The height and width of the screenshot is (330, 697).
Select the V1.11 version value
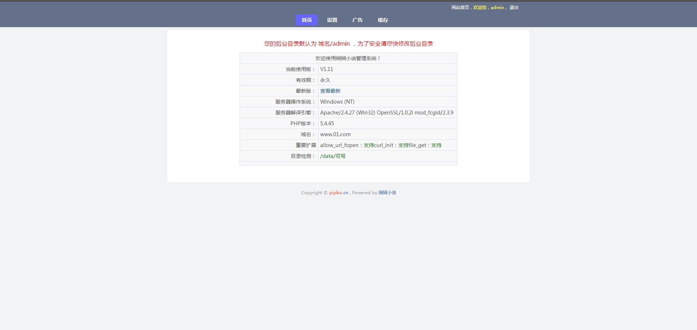pyautogui.click(x=326, y=69)
